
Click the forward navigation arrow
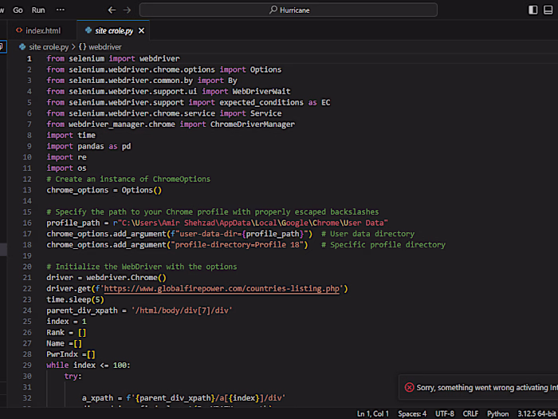[126, 10]
